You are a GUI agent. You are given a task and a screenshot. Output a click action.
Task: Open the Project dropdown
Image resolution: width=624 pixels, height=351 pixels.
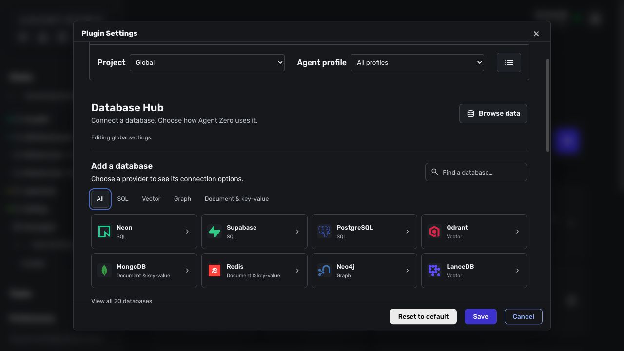point(207,62)
